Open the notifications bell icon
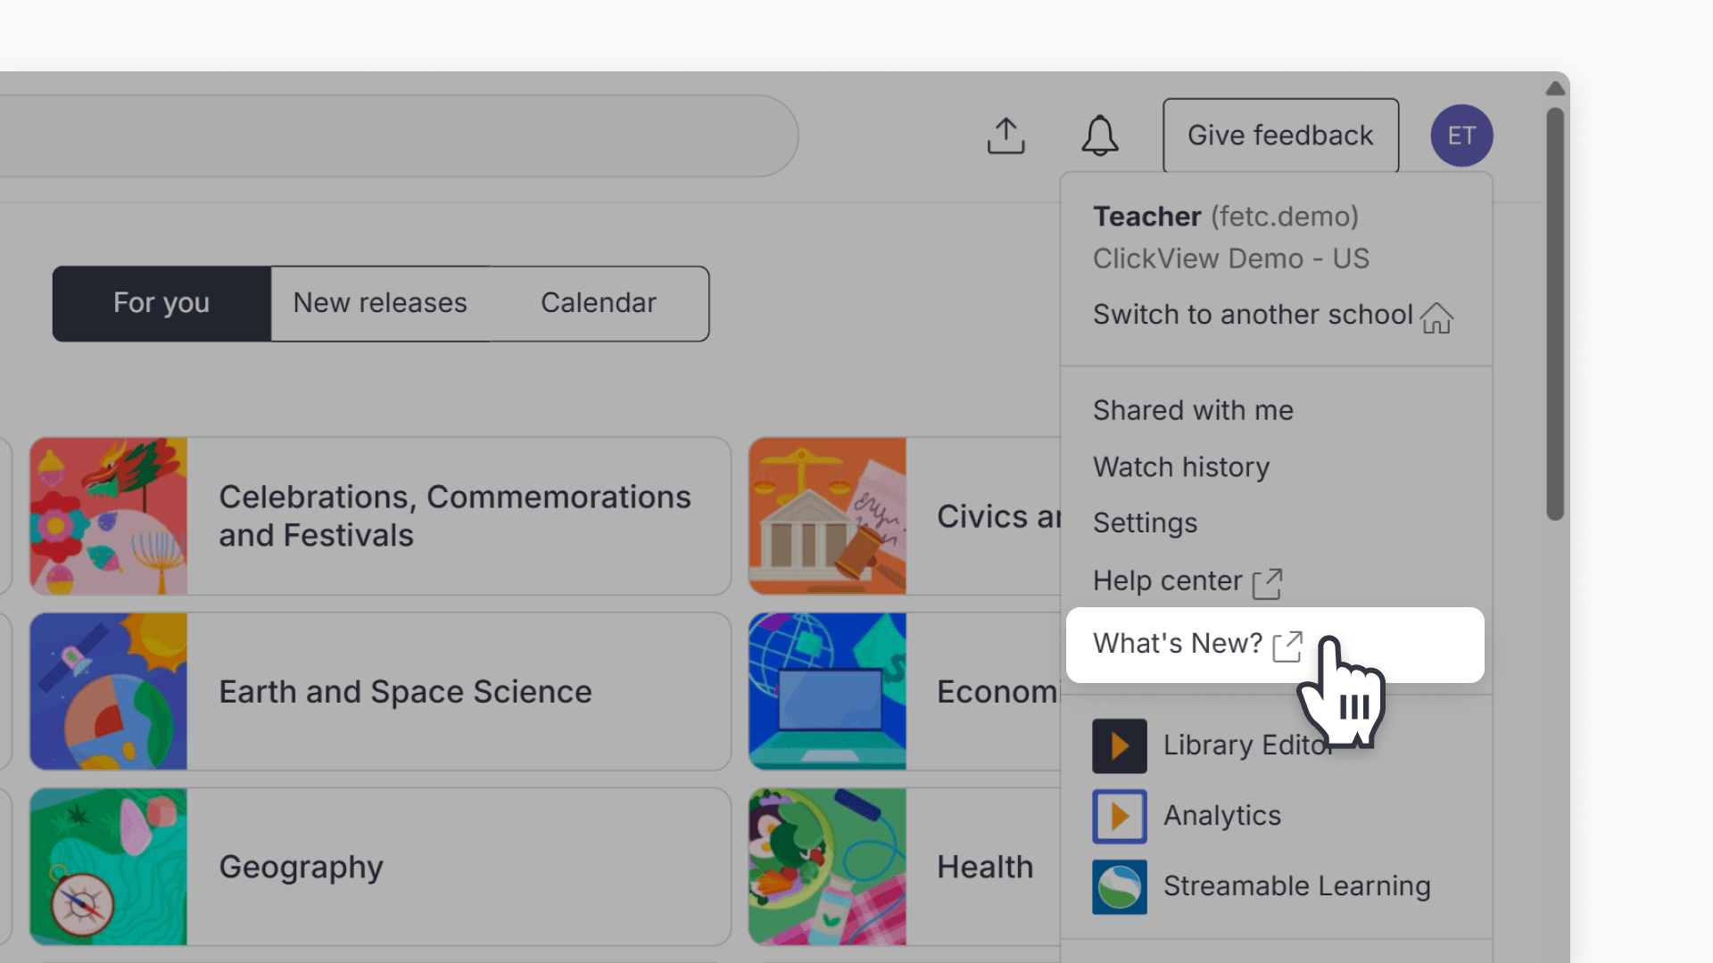The width and height of the screenshot is (1713, 963). click(1100, 136)
